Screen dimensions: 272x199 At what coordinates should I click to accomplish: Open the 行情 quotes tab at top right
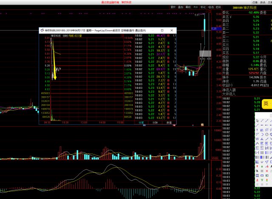click(255, 3)
